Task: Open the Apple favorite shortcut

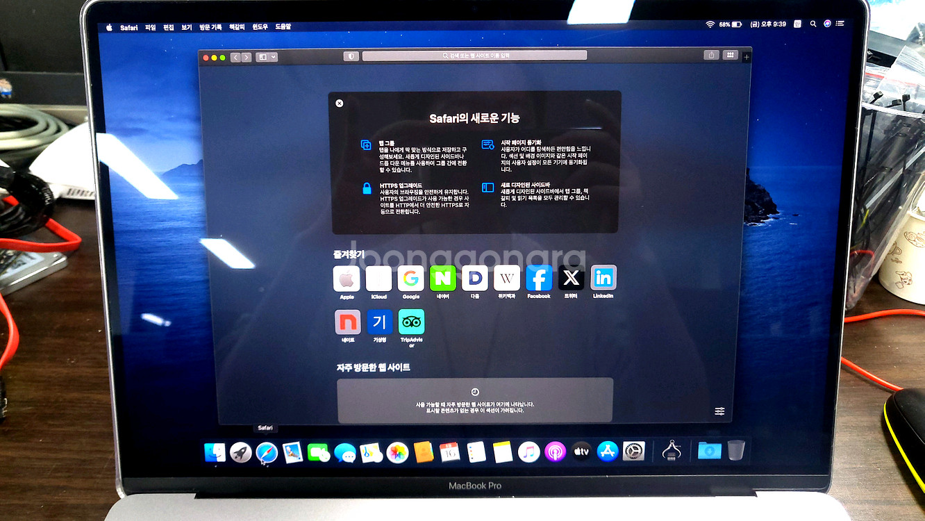Action: [x=347, y=279]
